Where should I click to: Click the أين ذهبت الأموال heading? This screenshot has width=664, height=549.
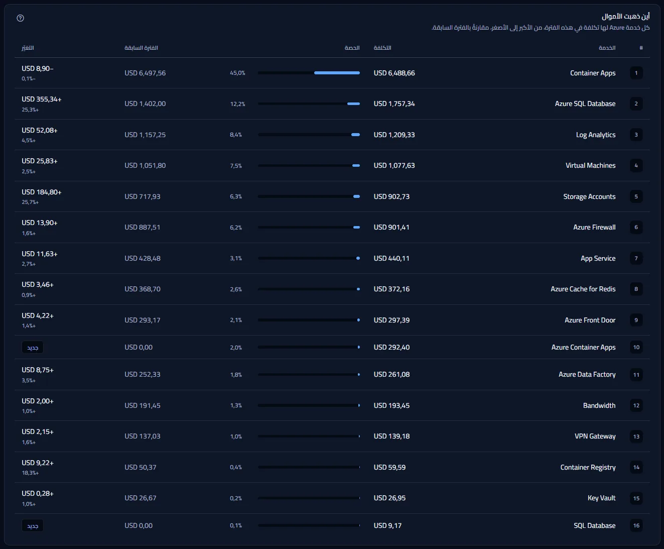pos(626,17)
